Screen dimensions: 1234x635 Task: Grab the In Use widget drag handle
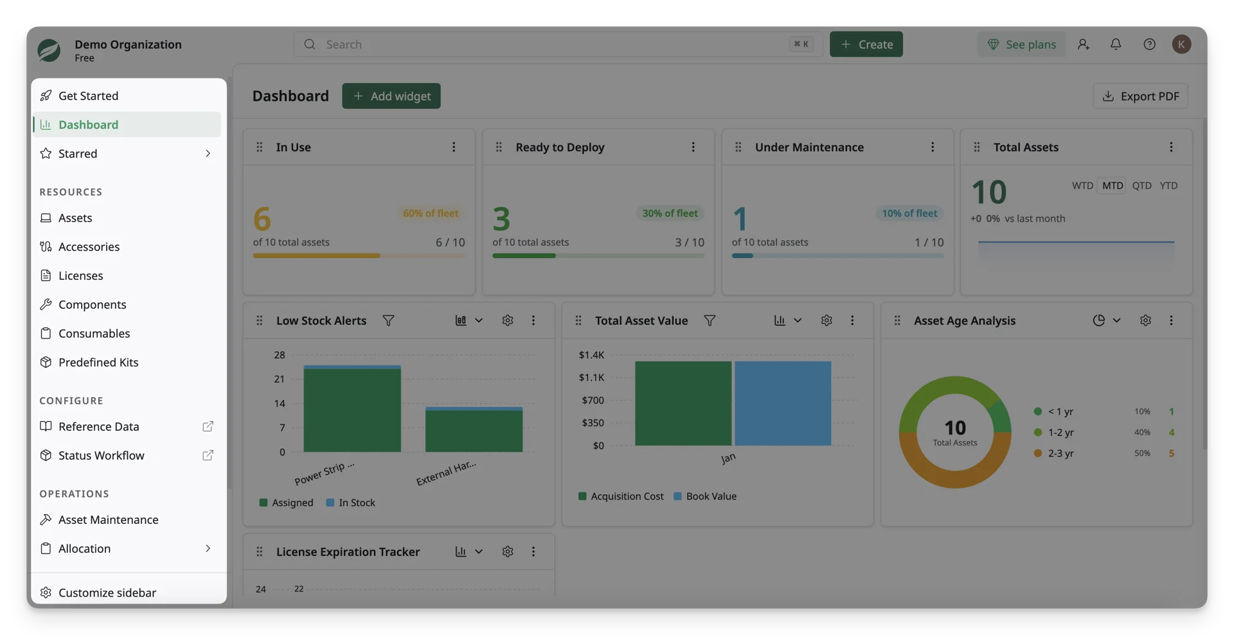point(260,147)
